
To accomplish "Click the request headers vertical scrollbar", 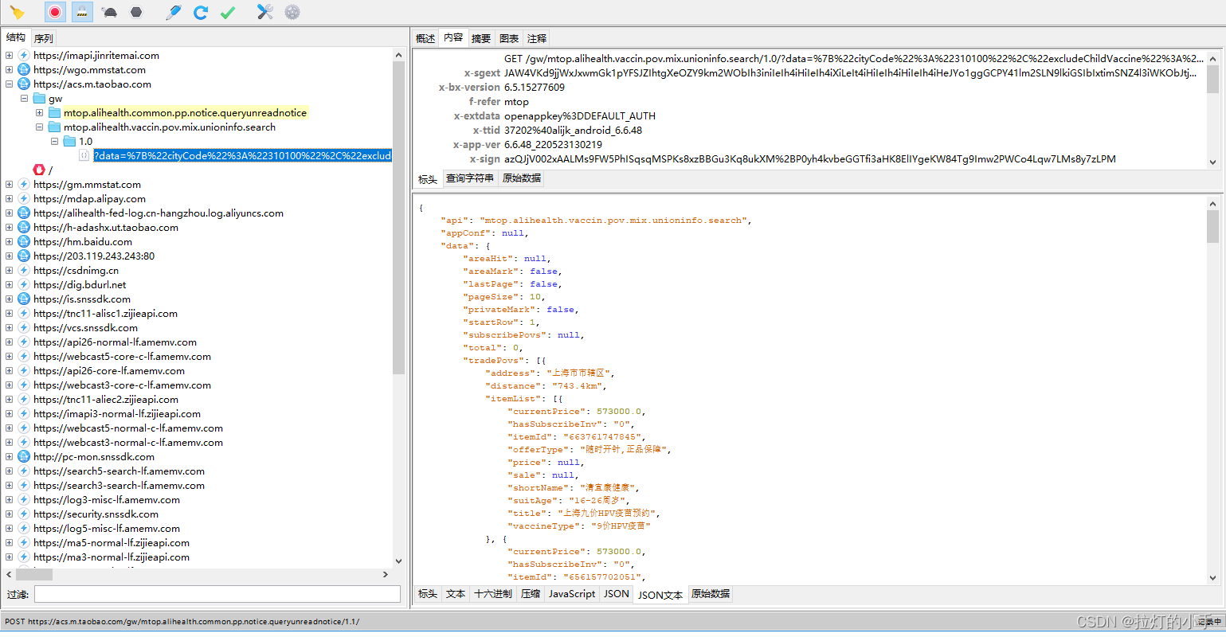I will coord(1212,80).
